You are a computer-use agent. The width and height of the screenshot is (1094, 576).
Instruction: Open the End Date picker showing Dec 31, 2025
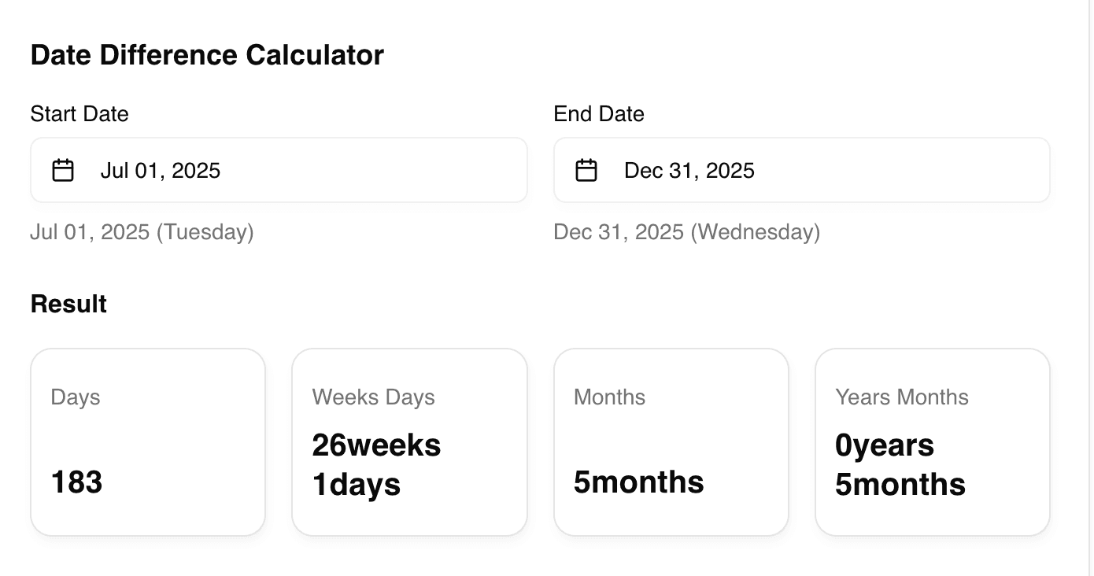pos(801,170)
